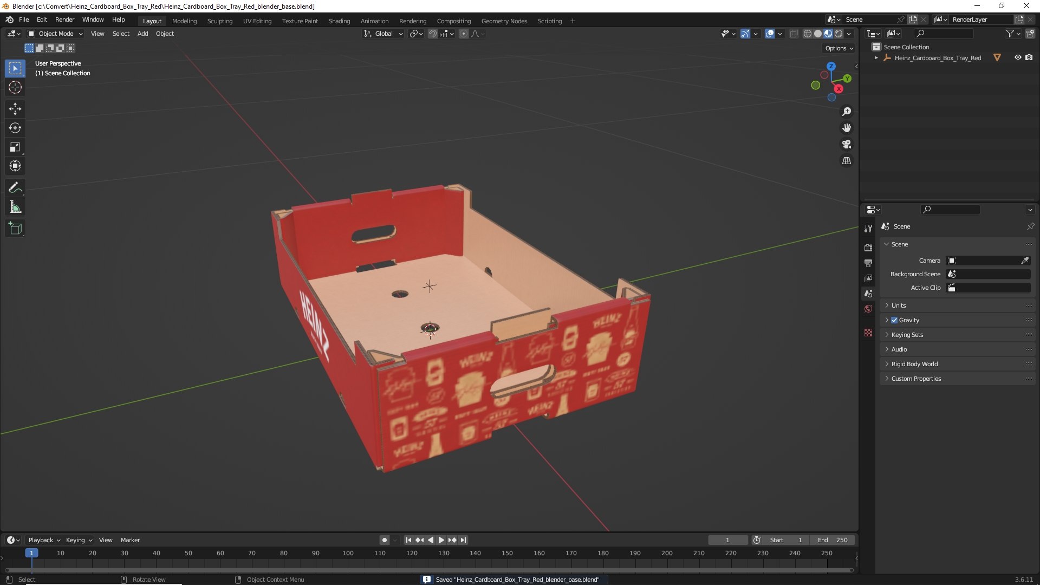Screen dimensions: 1040x585
Task: Activate the Rotate tool
Action: [x=15, y=128]
